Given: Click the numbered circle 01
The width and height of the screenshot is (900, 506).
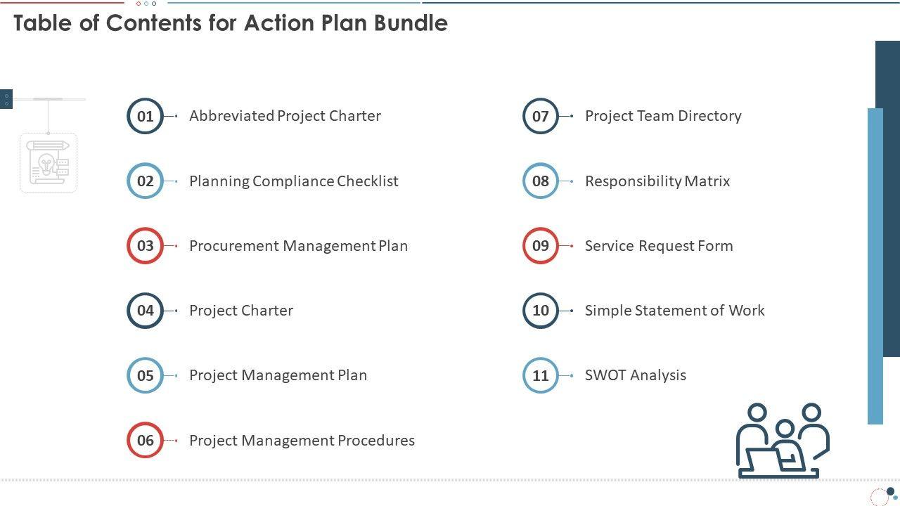Looking at the screenshot, I should [145, 116].
